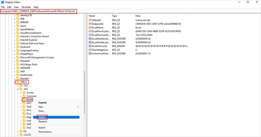This screenshot has width=261, height=137.
Task: Select the MS Design Tools folder icon
Action: coord(18,65)
